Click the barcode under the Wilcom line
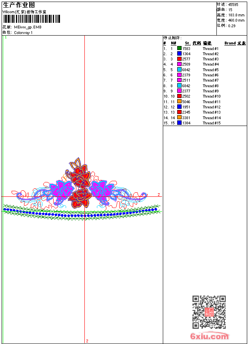This screenshot has height=344, width=248. (x=31, y=19)
